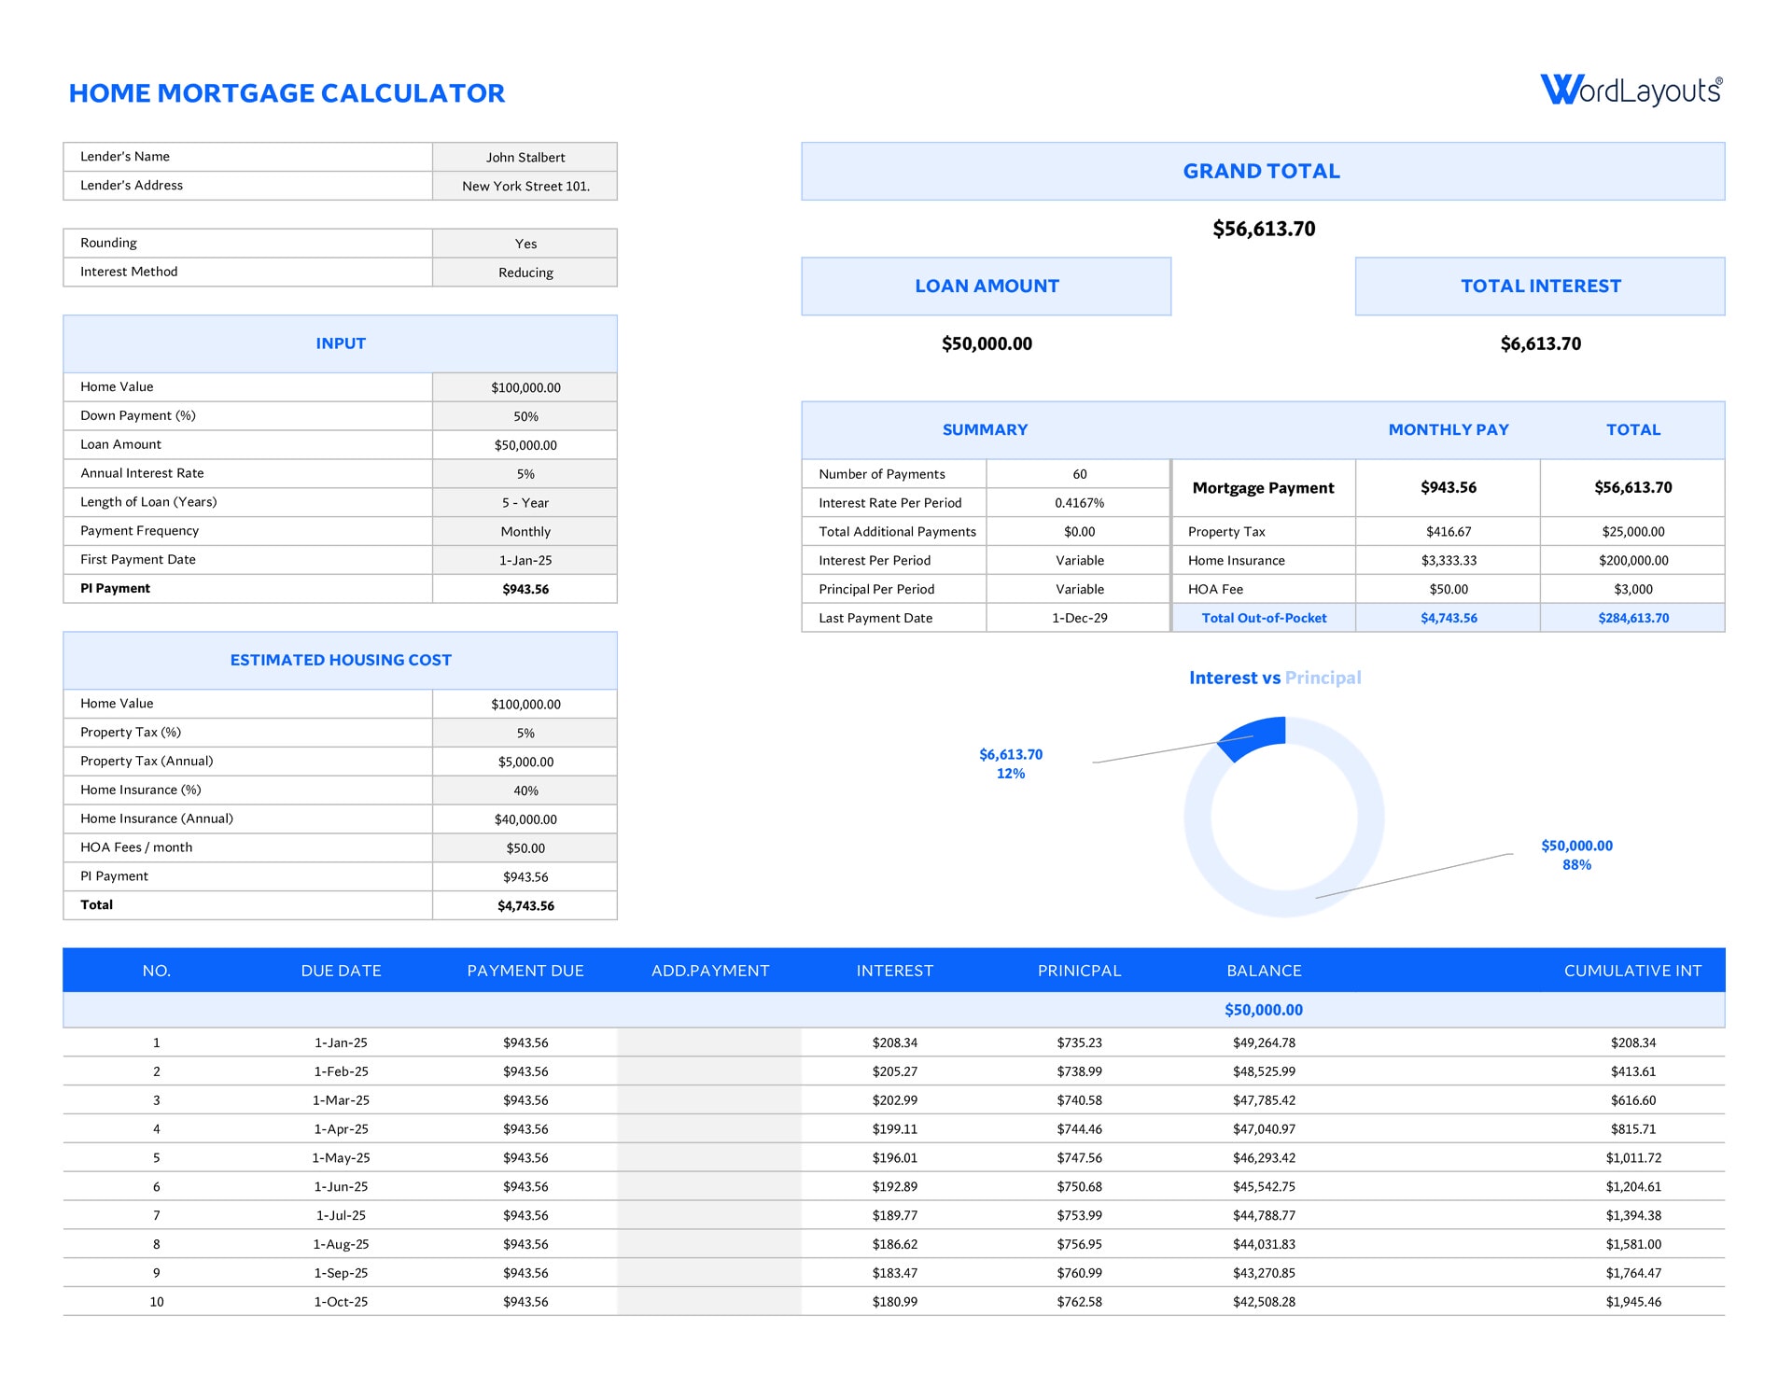Click Total Out-of-Pocket total $284,613.70
The width and height of the screenshot is (1792, 1385).
pos(1632,618)
